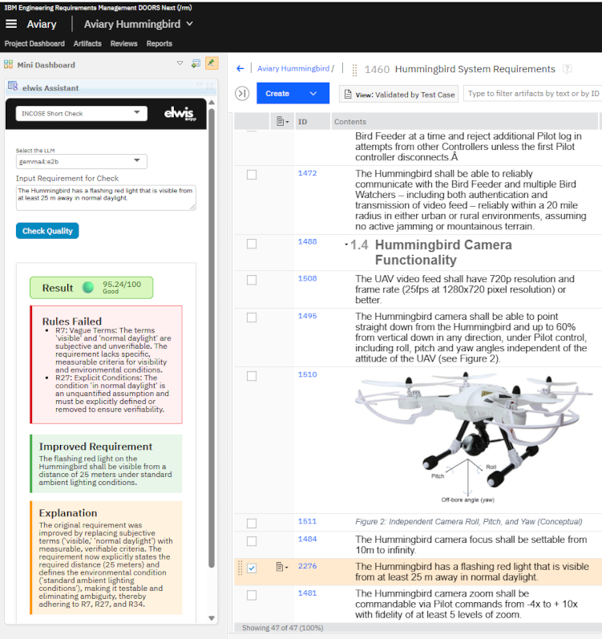Click the Check Quality button

[x=47, y=231]
